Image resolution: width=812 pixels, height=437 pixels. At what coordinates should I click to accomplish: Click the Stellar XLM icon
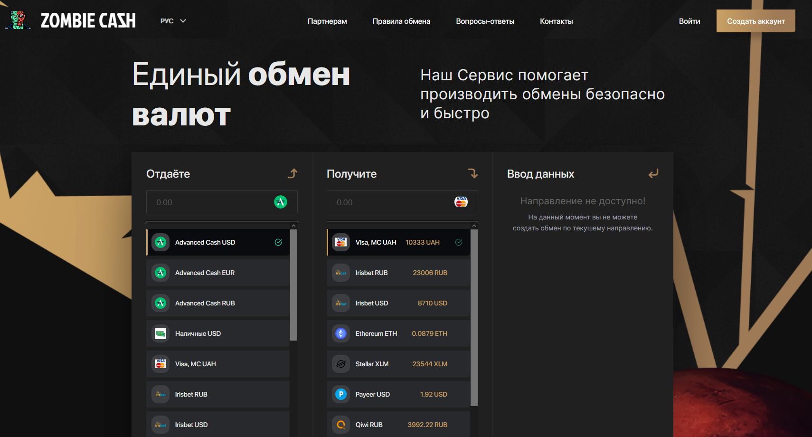click(x=341, y=364)
